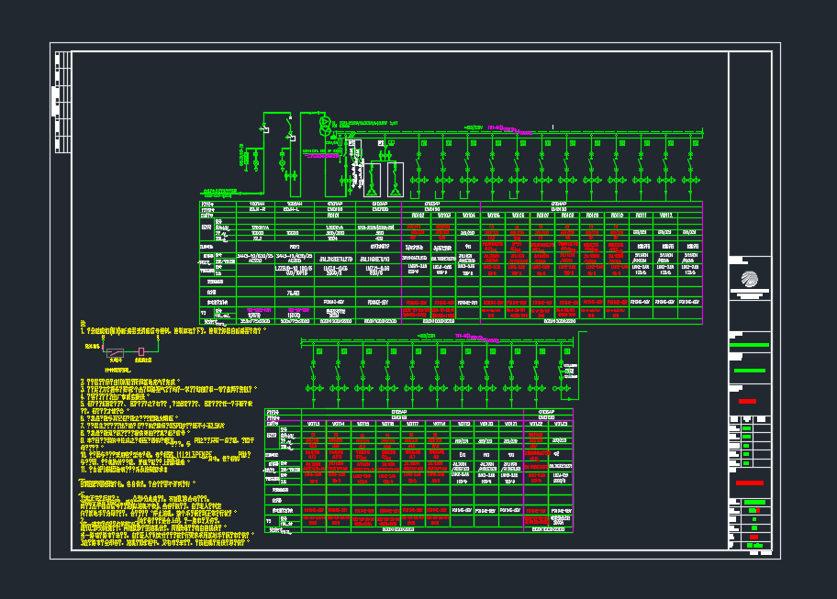
Task: Click the transformer symbol above the busbar
Action: tap(325, 127)
